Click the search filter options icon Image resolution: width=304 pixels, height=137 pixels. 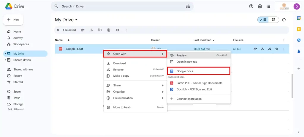[188, 6]
